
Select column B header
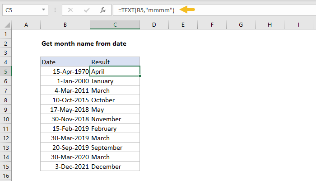point(65,24)
